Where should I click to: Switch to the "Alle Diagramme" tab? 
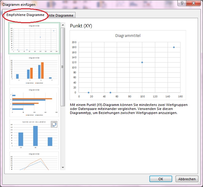[x=61, y=15]
